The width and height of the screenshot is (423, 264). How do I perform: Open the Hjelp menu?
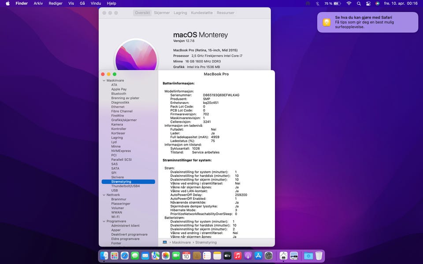[111, 4]
